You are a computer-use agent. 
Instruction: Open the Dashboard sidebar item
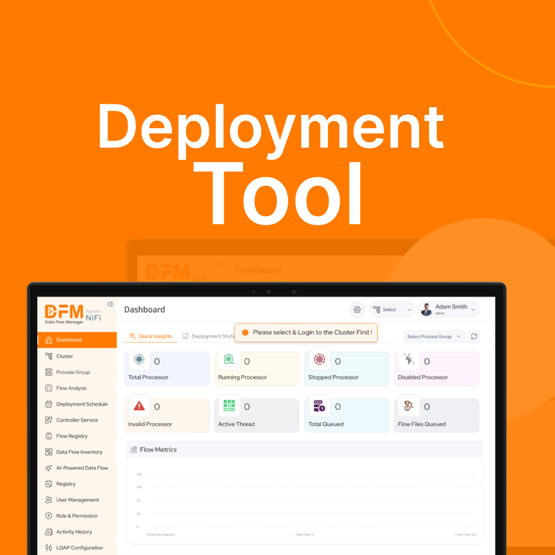[77, 340]
